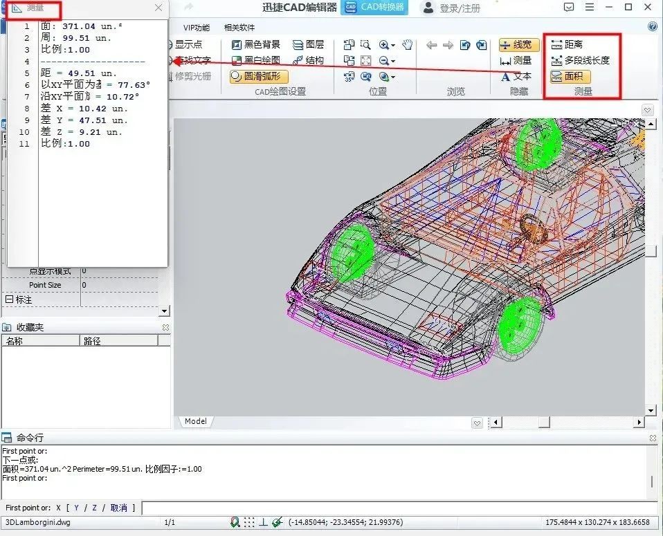The width and height of the screenshot is (663, 536).
Task: Activate the 面积 area measurement tool
Action: (570, 77)
